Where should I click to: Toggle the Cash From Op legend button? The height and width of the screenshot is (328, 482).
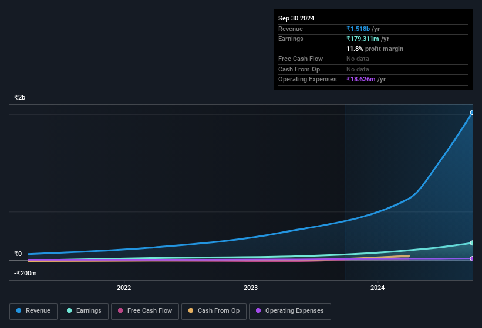(x=214, y=311)
